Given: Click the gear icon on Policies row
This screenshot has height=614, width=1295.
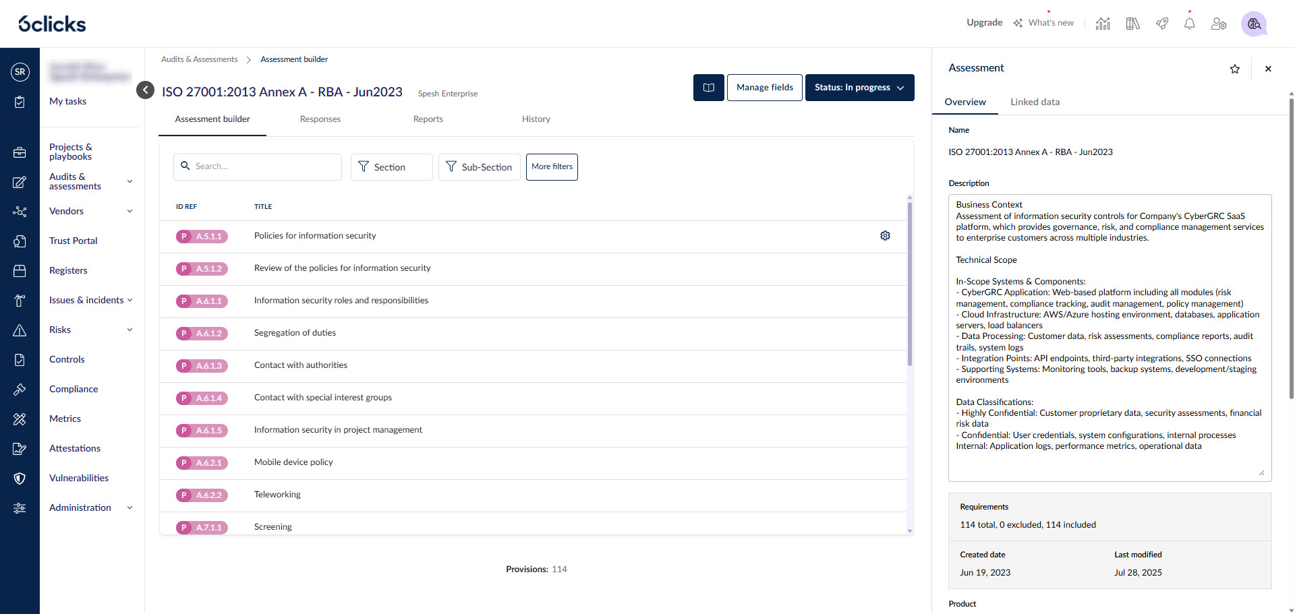Looking at the screenshot, I should point(885,236).
